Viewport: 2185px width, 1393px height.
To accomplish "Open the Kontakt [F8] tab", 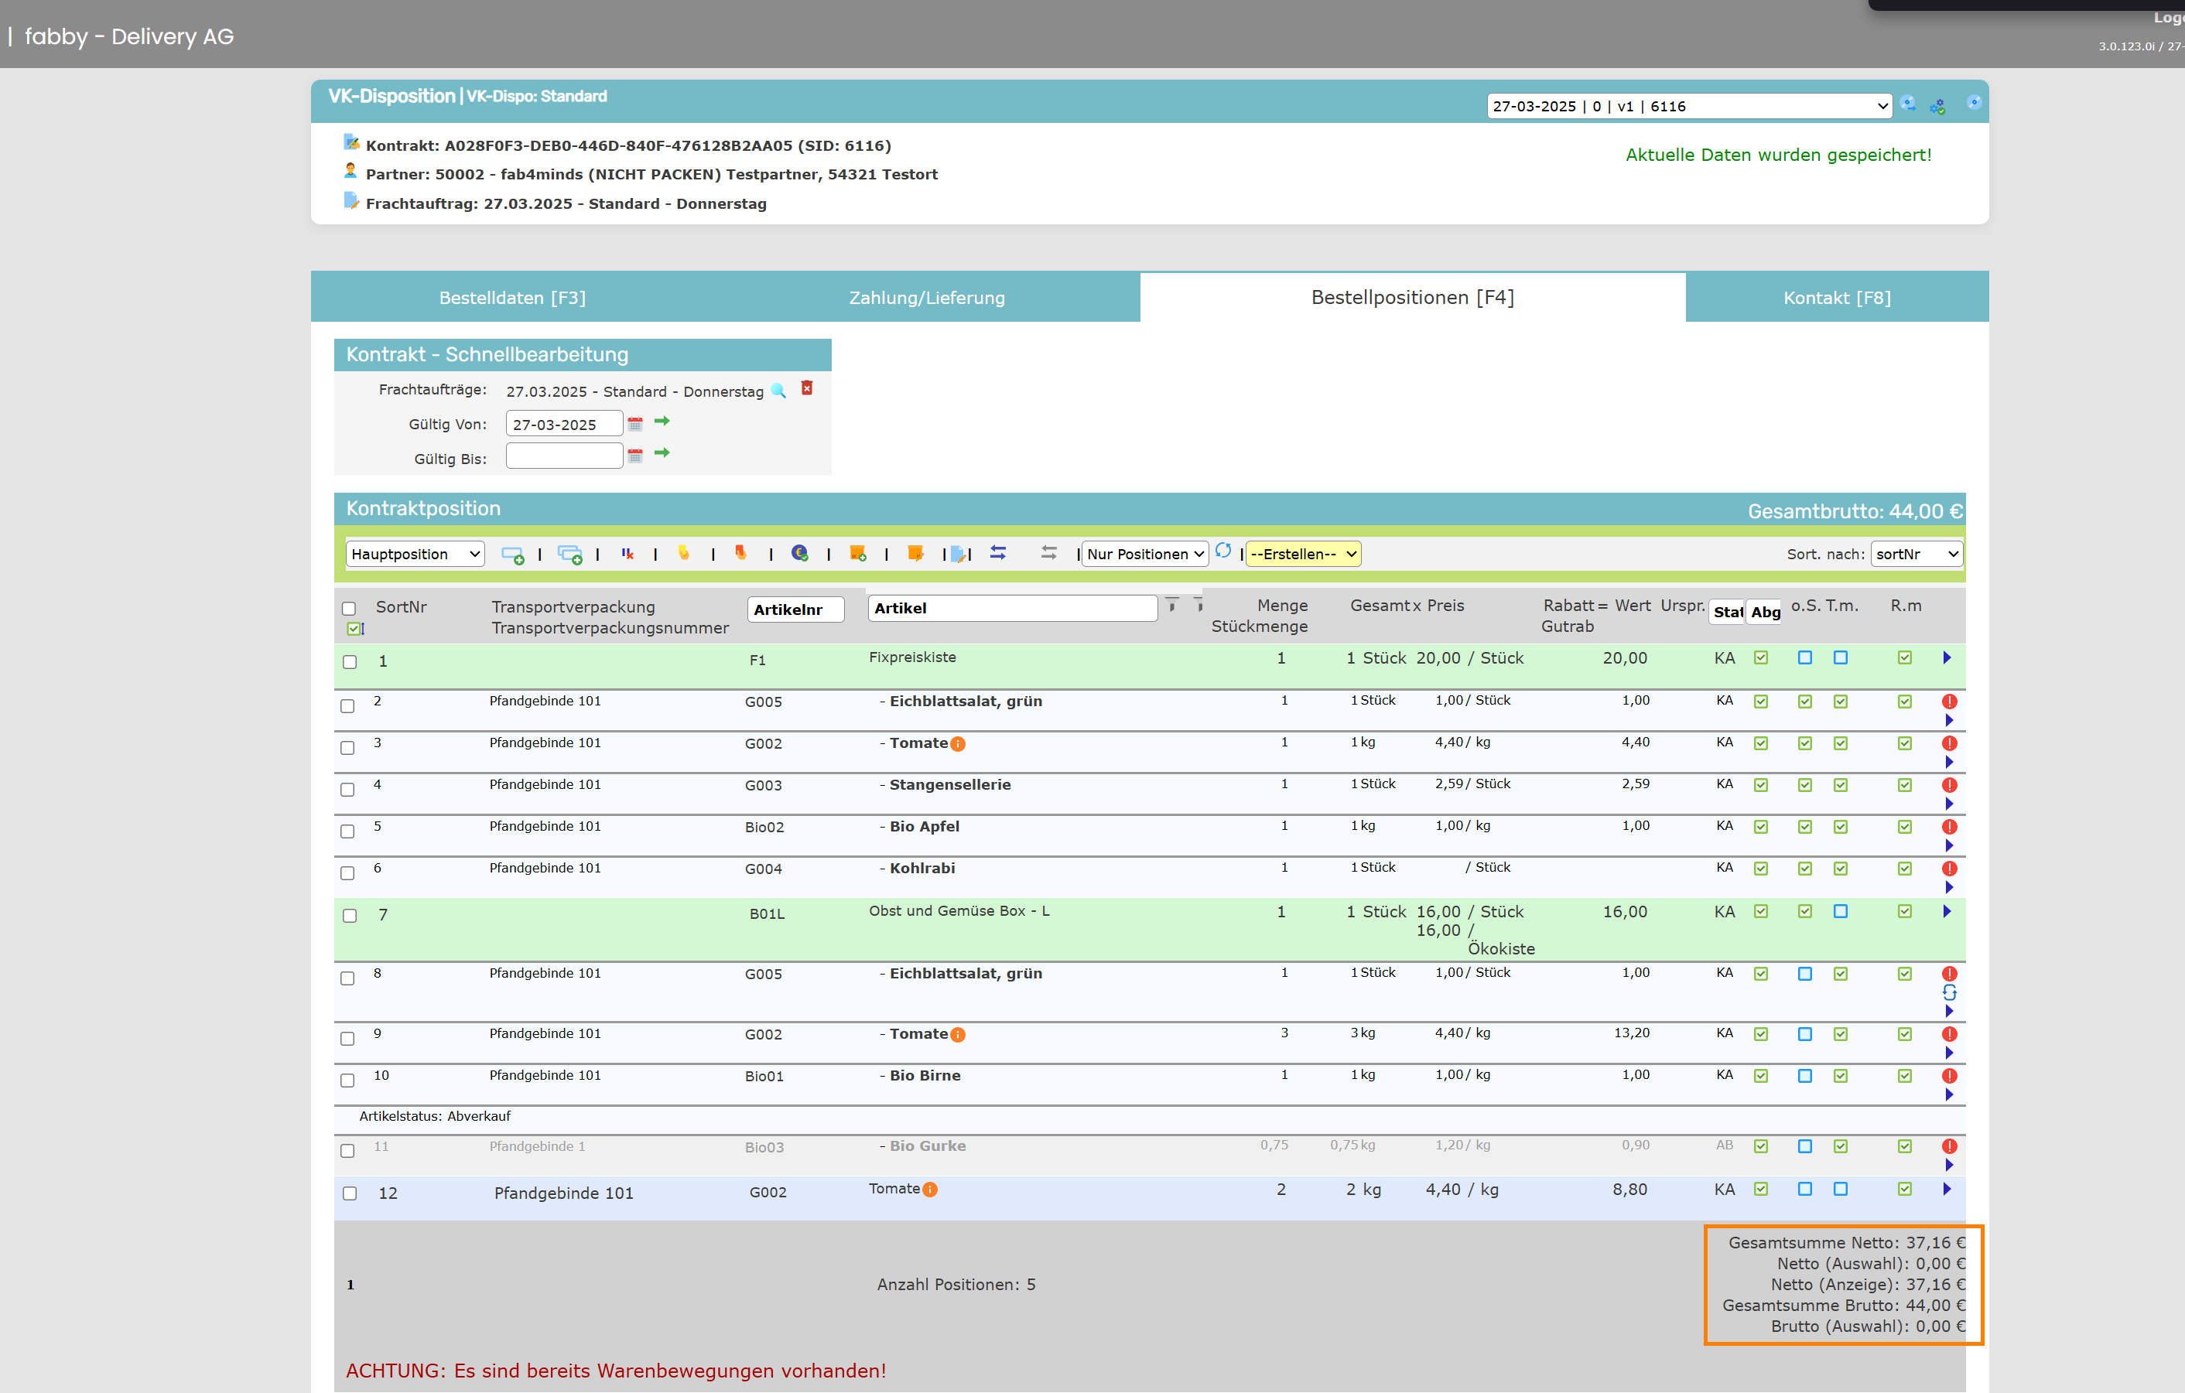I will tap(1837, 298).
